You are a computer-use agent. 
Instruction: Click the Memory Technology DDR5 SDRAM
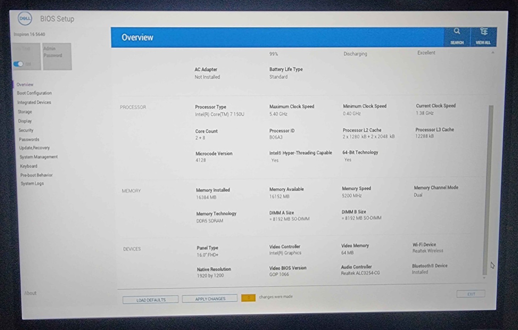click(x=210, y=220)
